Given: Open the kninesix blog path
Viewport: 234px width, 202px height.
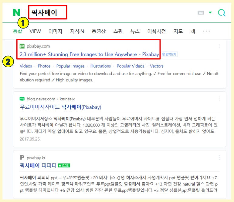Looking at the screenshot, I should 67,99.
